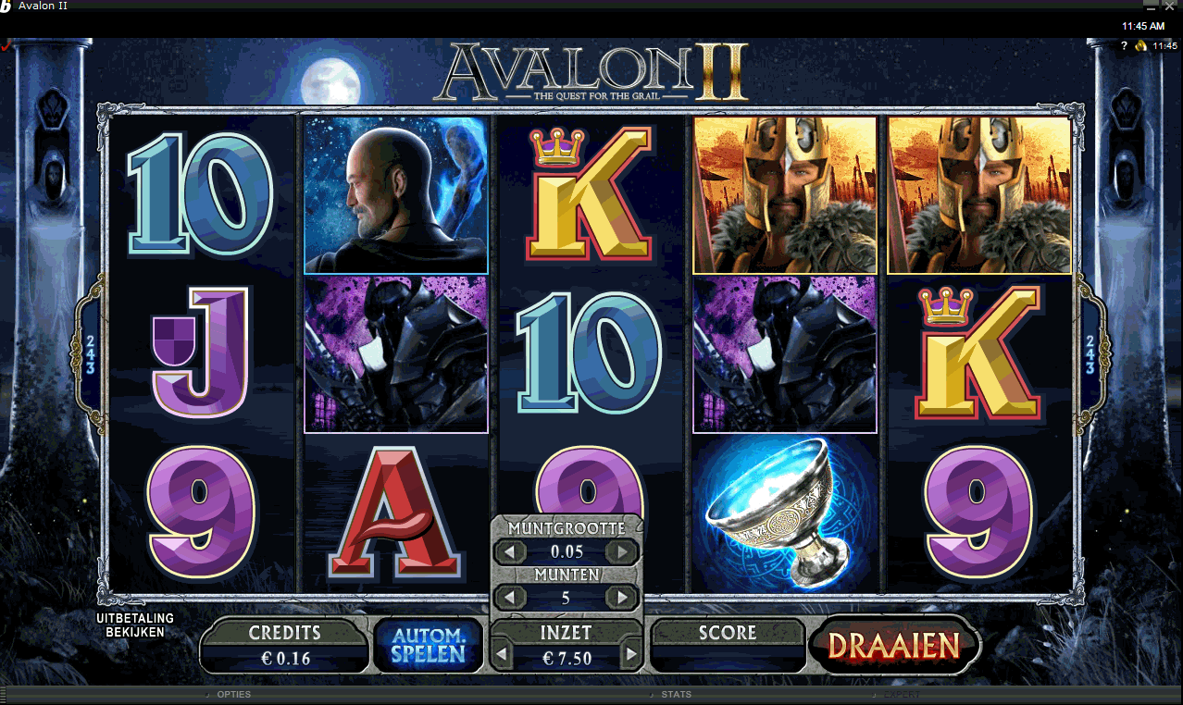
Task: Start AUTOM. SPELEN auto-play
Action: click(x=428, y=645)
